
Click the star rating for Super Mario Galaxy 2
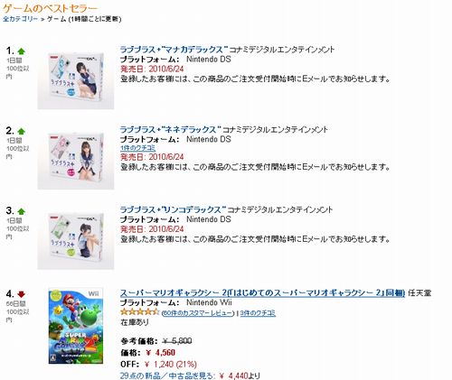139,312
